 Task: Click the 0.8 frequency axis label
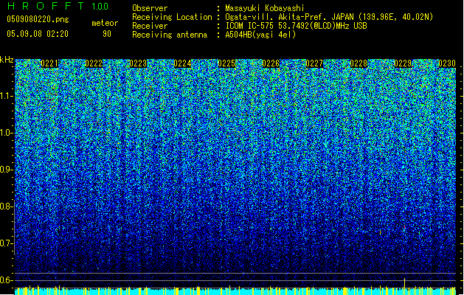point(7,206)
